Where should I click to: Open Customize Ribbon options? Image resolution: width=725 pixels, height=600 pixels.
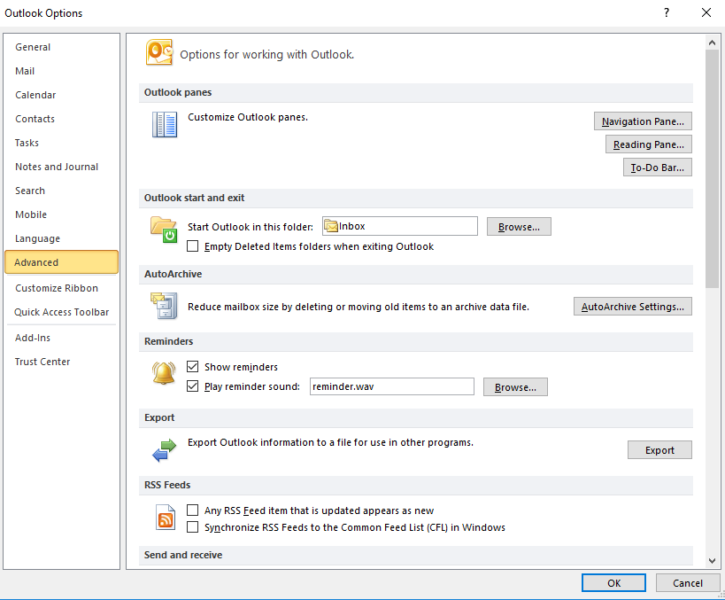click(x=61, y=288)
